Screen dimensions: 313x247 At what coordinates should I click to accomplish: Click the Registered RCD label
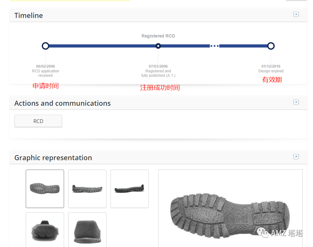coord(158,36)
